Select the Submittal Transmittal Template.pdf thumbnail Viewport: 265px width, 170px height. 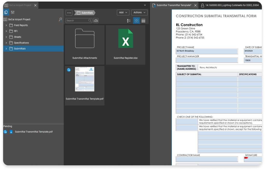click(85, 79)
